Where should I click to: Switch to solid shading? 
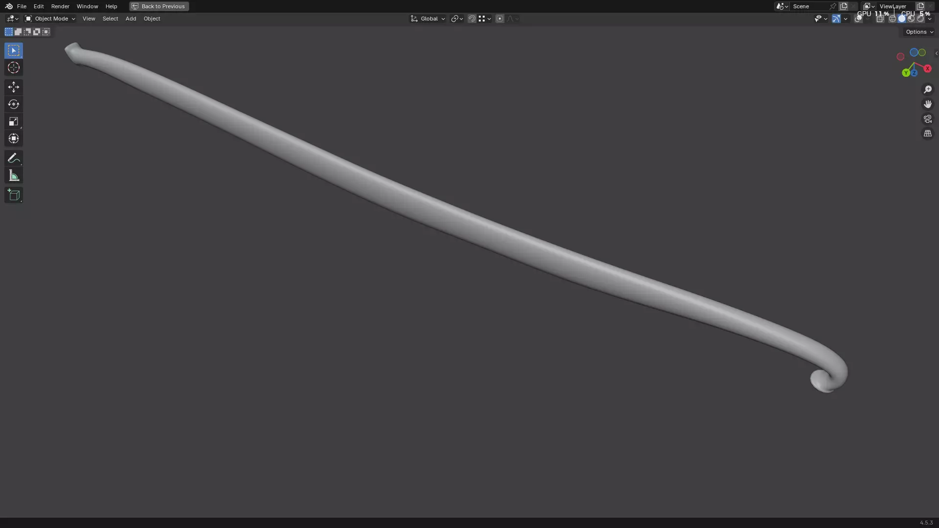pos(902,19)
